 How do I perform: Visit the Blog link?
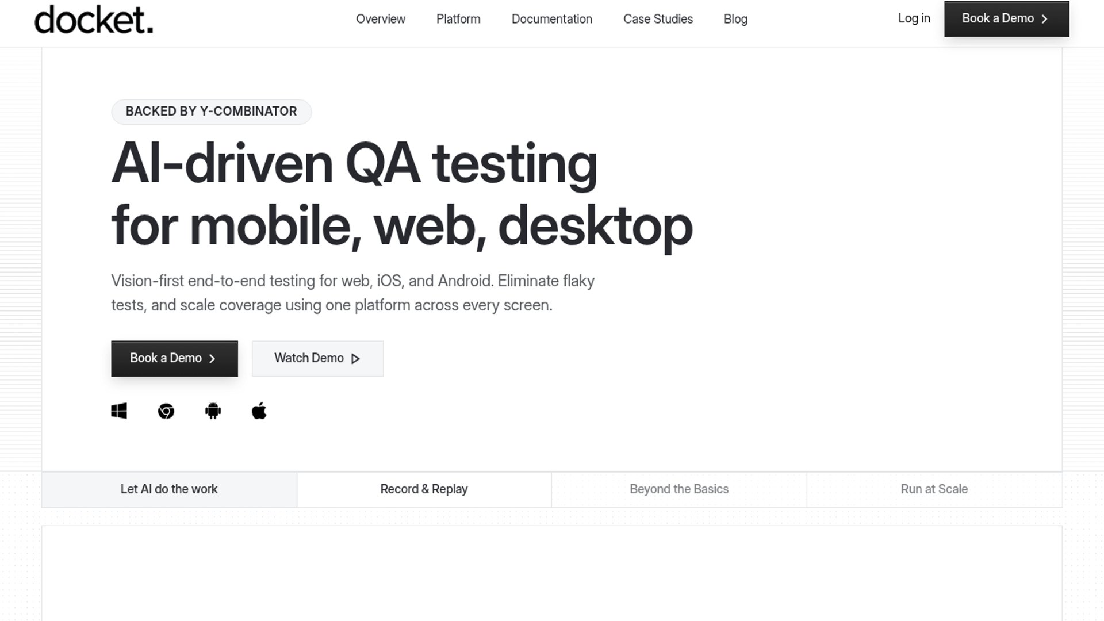(x=735, y=19)
